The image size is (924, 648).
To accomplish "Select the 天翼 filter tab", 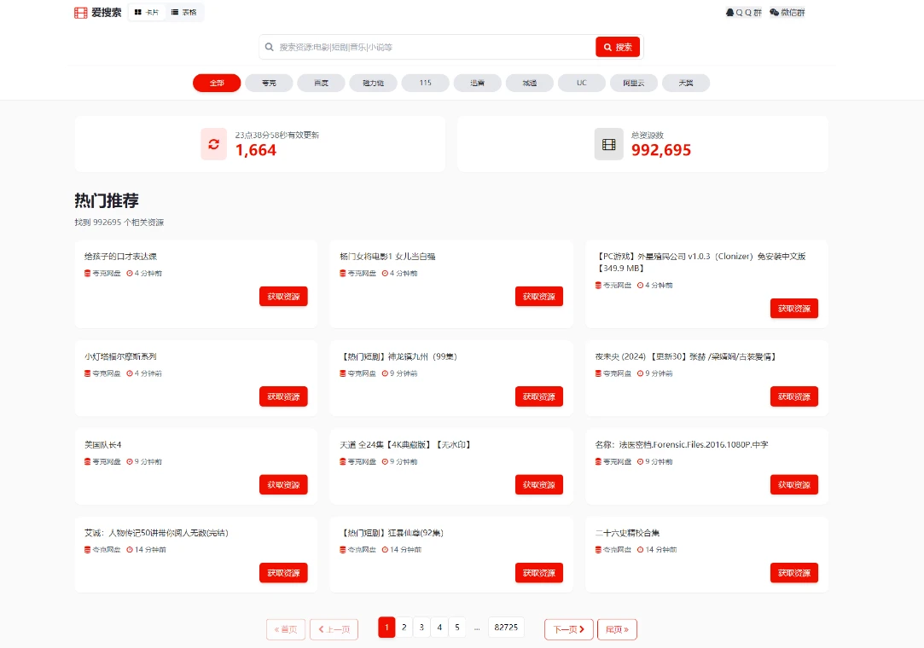I will tap(686, 83).
